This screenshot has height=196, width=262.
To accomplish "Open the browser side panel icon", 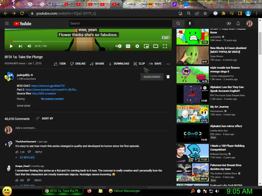I will click(240, 13).
